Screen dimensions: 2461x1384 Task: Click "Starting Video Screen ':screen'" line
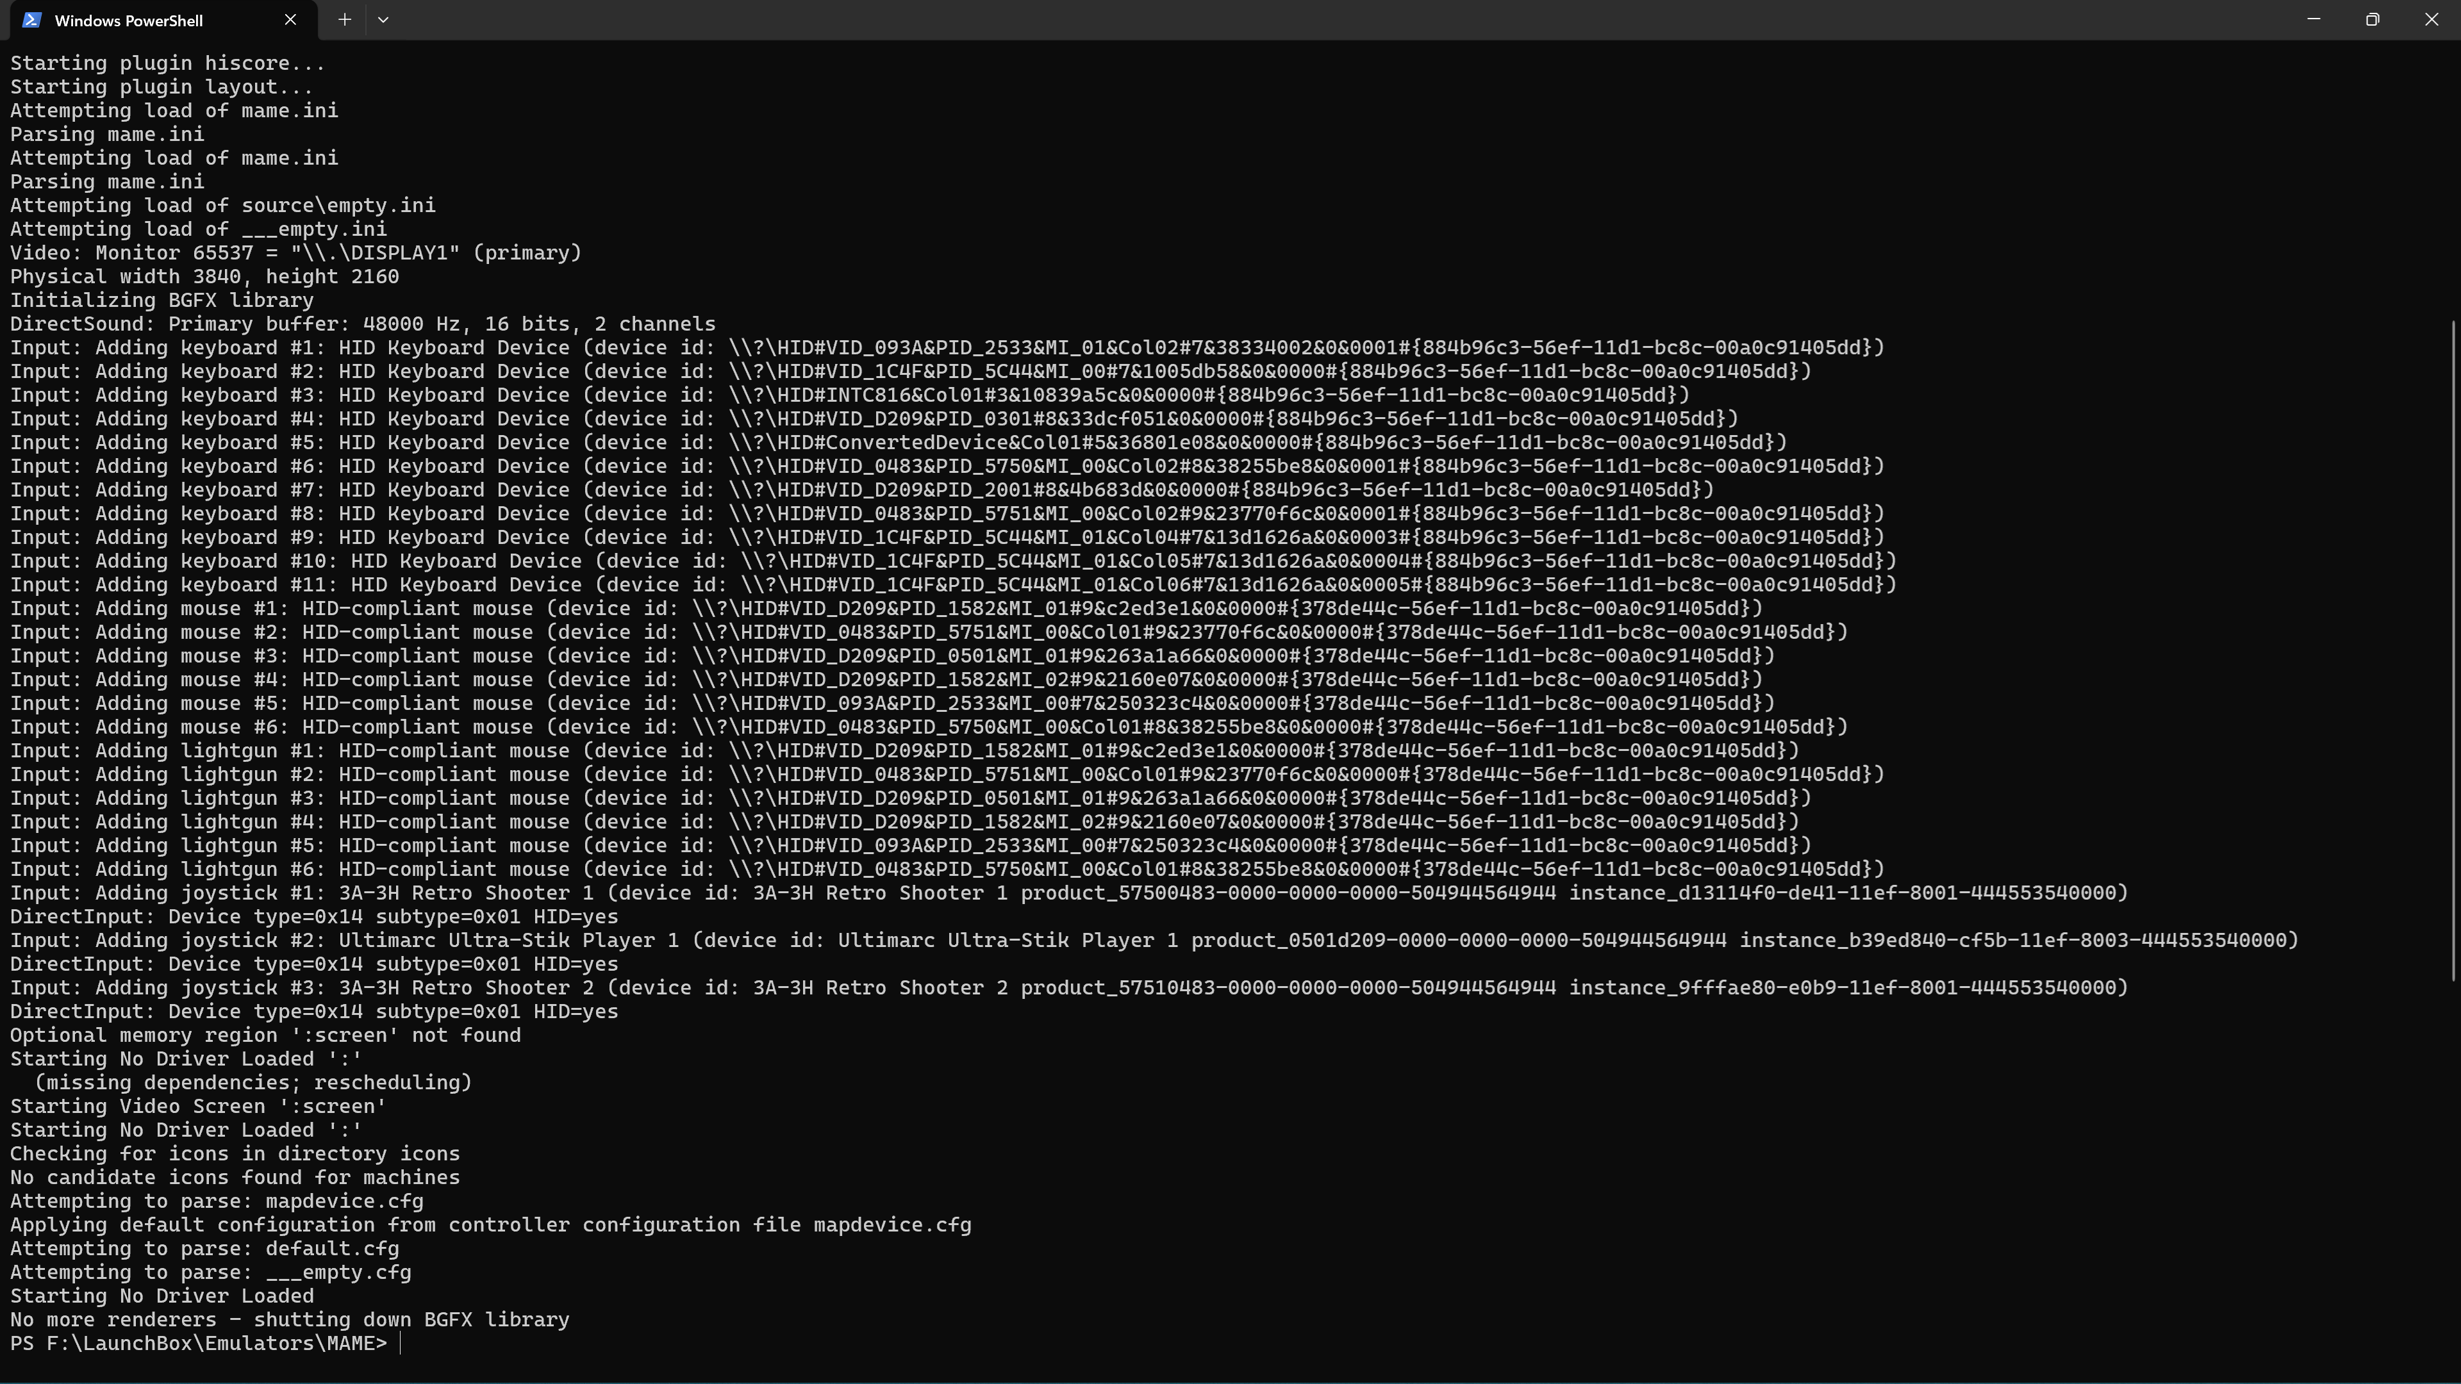(199, 1107)
